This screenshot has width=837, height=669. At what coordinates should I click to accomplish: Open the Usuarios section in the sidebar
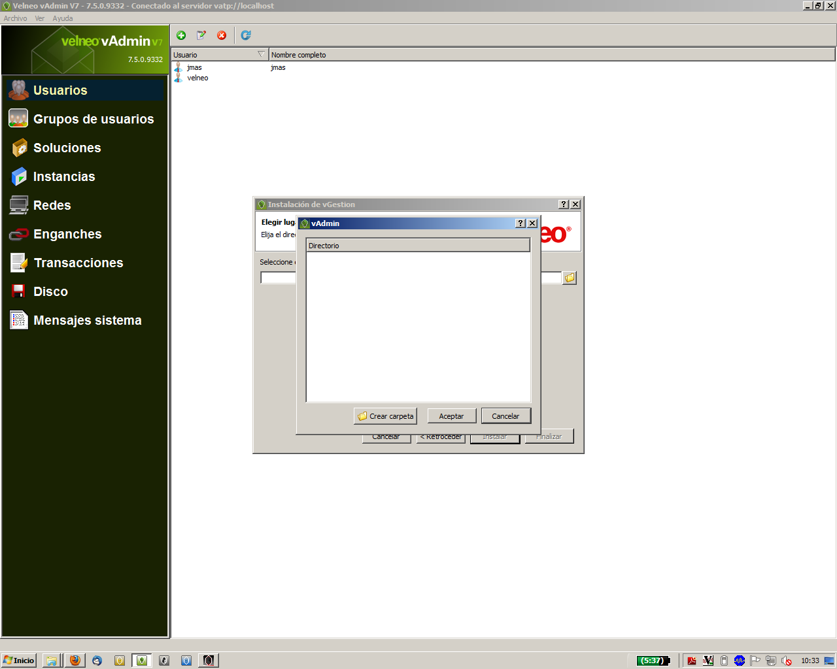[x=85, y=90]
